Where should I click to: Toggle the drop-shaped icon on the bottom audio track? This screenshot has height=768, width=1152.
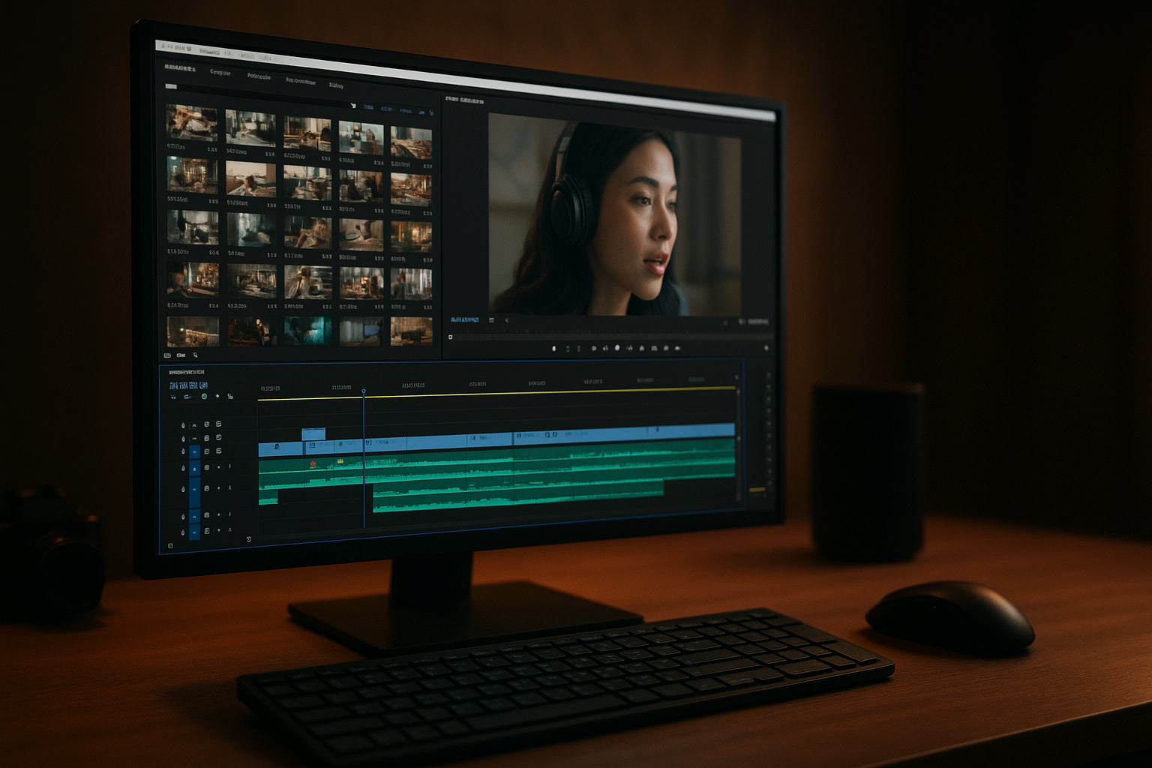tap(183, 532)
